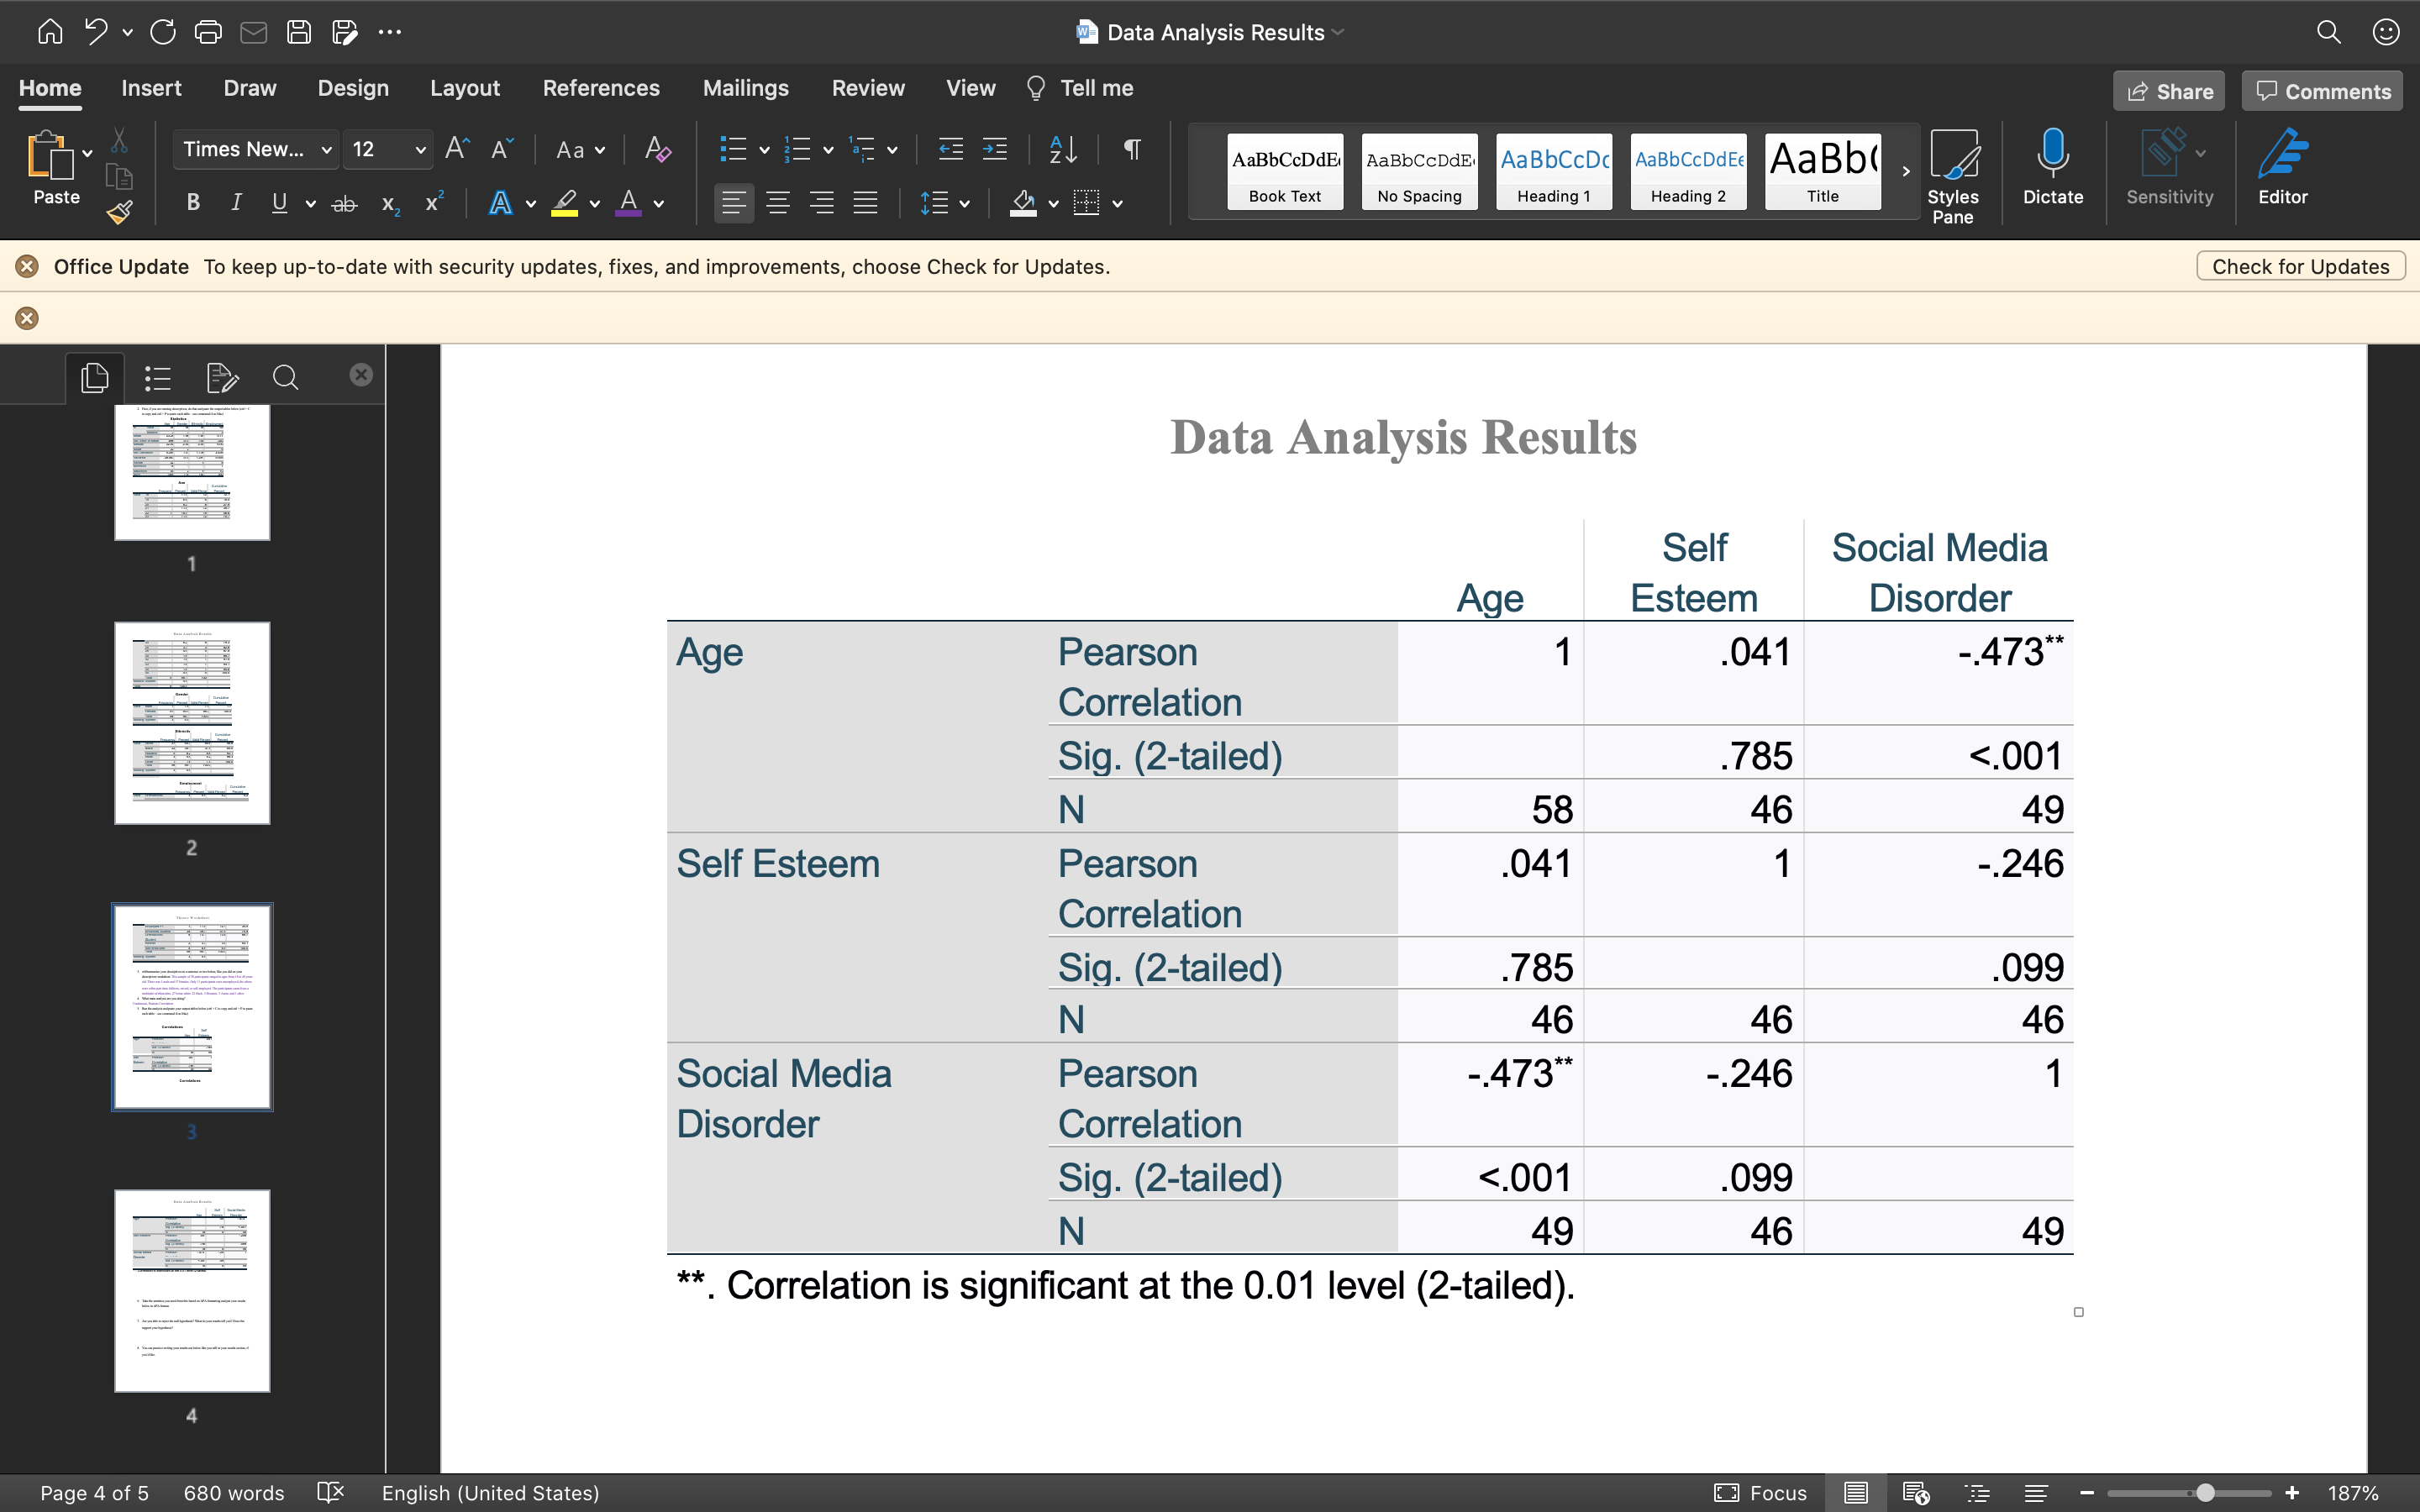Image resolution: width=2420 pixels, height=1512 pixels.
Task: Open the Review tab
Action: [866, 88]
